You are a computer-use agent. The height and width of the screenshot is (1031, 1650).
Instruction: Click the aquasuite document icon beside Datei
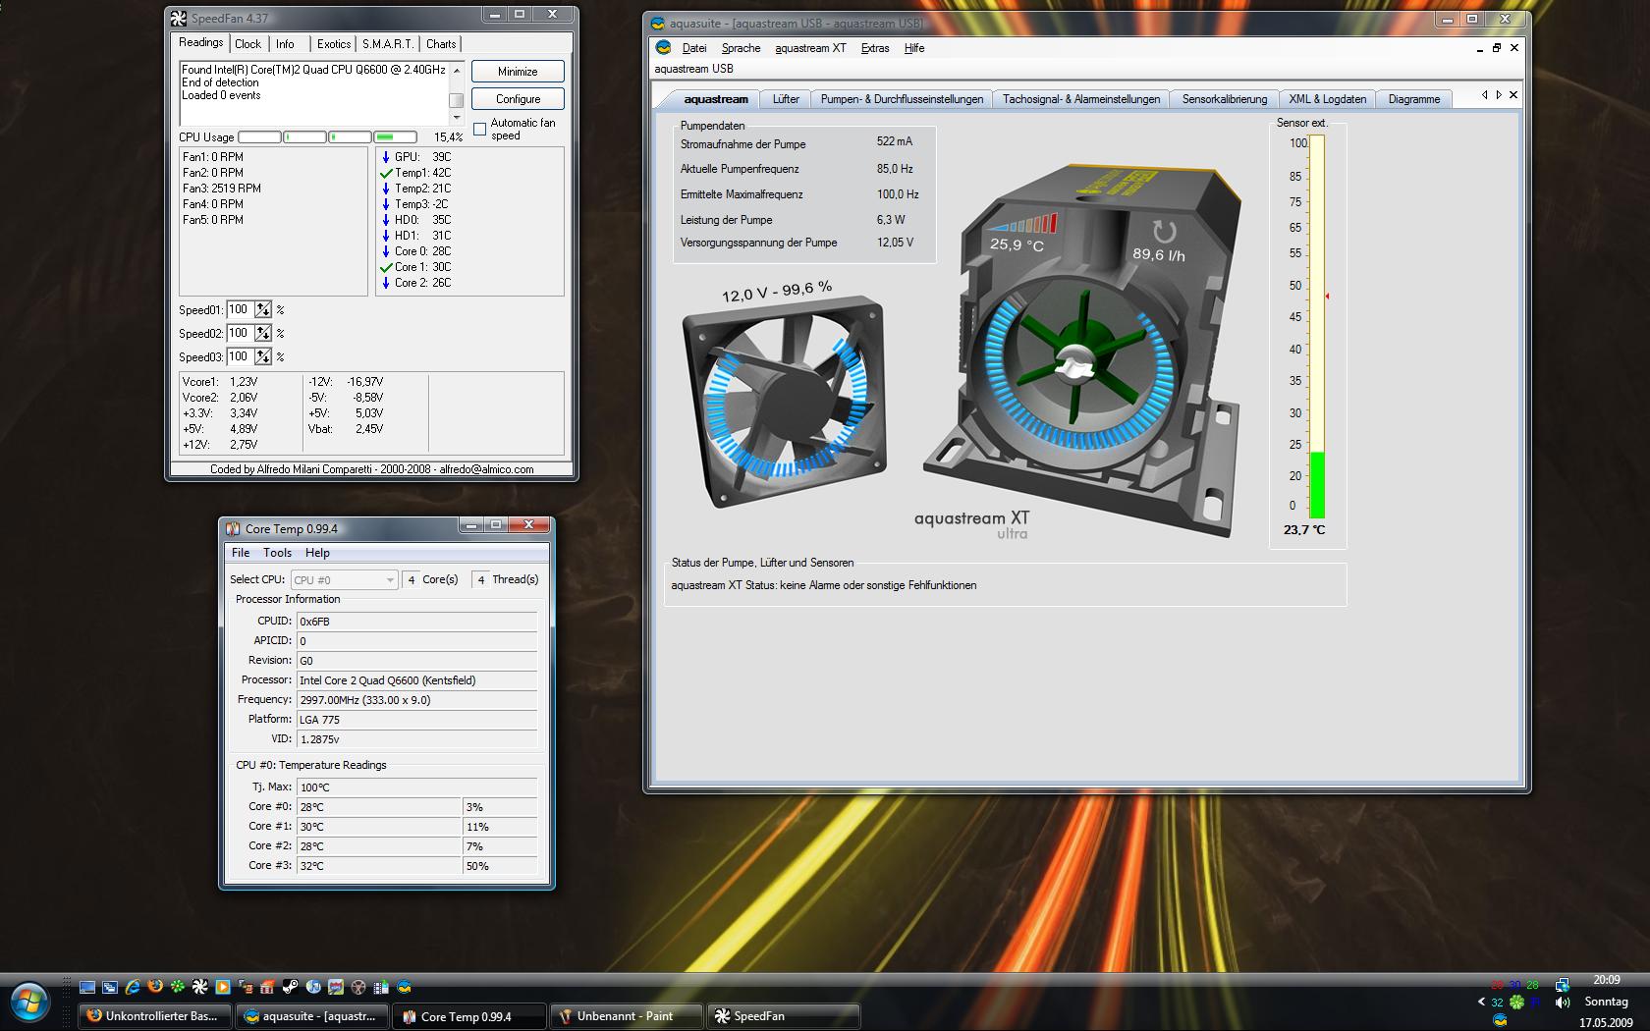pos(664,47)
